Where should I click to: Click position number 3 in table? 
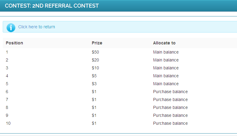point(7,68)
